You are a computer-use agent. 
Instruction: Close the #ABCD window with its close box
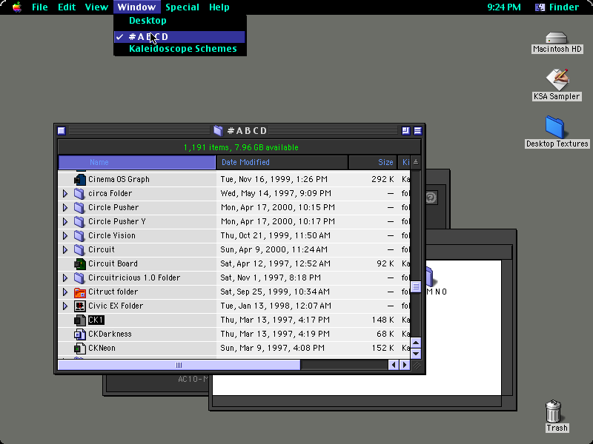(x=62, y=131)
